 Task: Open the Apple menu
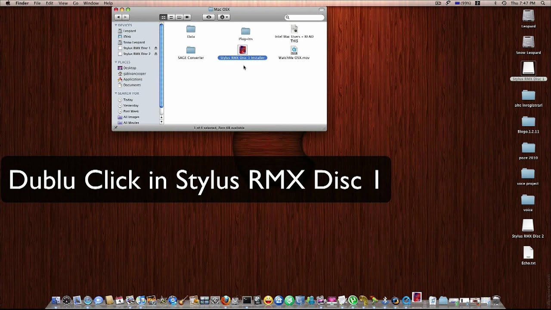pyautogui.click(x=8, y=3)
